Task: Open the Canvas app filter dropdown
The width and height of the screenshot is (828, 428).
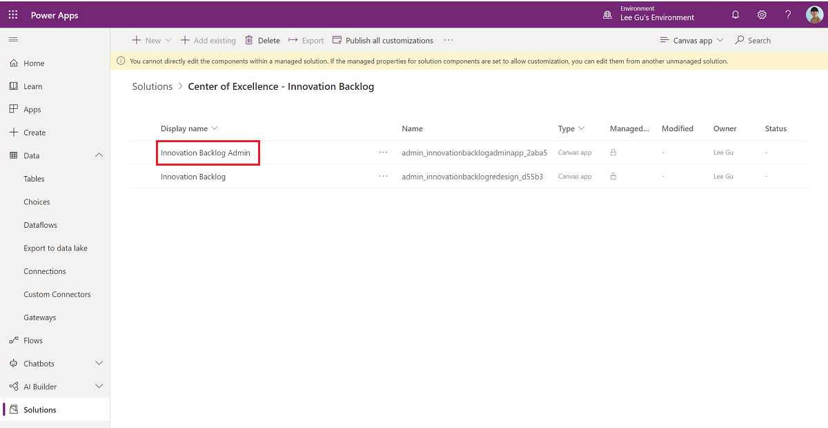Action: pos(691,40)
